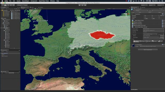Advance one frame with Step button

pos(85,5)
